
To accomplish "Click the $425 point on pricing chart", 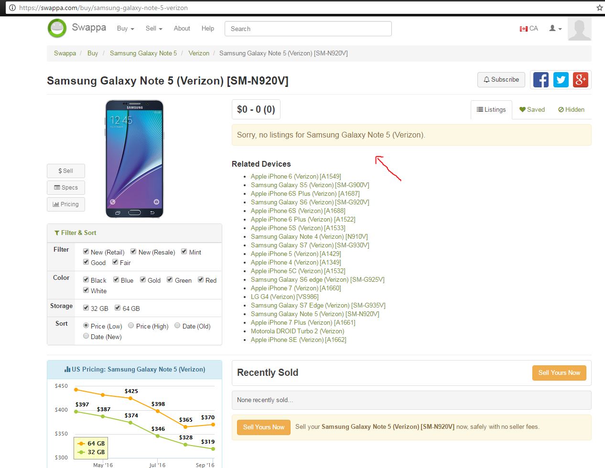I will [130, 398].
